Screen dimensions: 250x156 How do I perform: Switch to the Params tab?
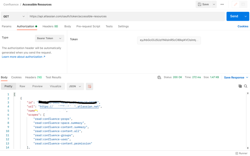tap(7, 26)
